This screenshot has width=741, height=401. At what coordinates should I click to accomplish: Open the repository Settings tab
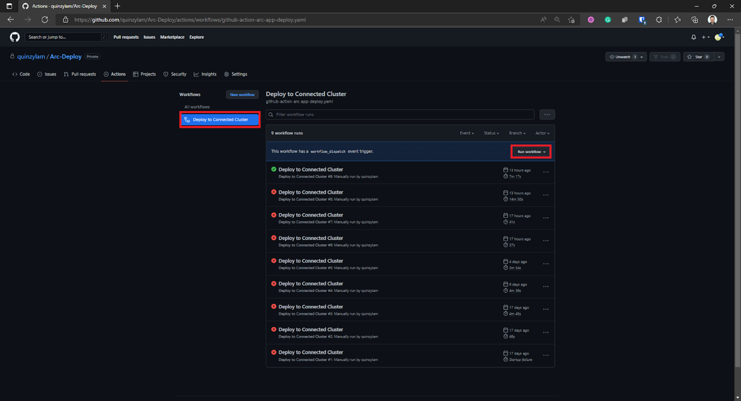[236, 74]
